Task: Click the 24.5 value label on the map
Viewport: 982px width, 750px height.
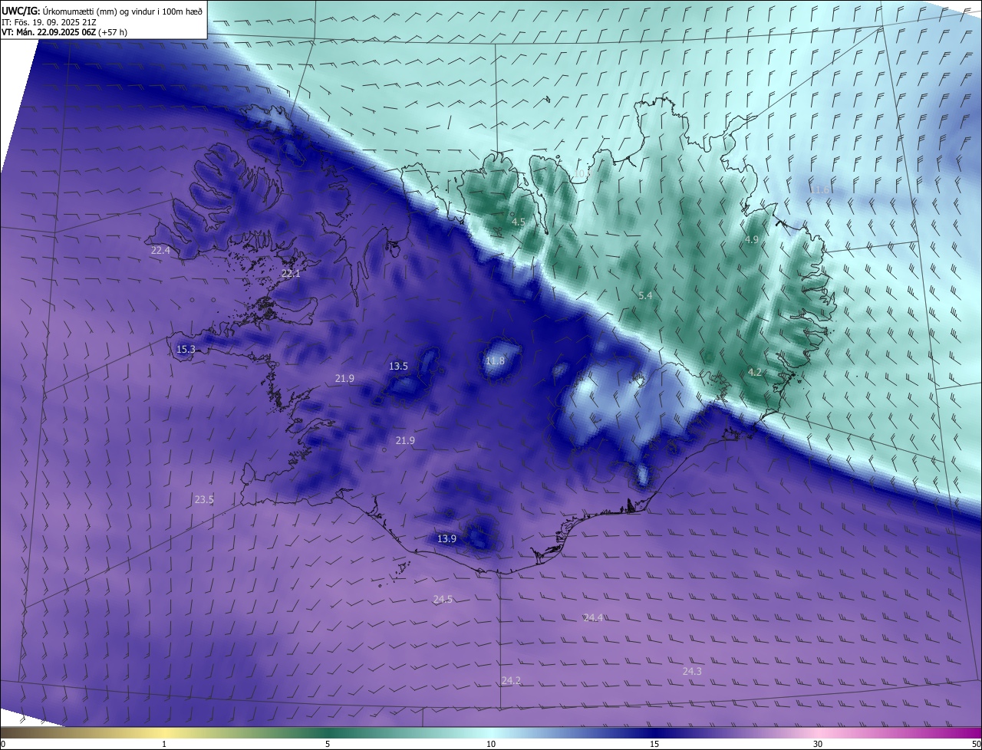Action: tap(443, 599)
